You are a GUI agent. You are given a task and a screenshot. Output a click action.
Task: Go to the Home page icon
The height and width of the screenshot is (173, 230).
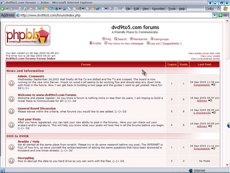click(31, 9)
